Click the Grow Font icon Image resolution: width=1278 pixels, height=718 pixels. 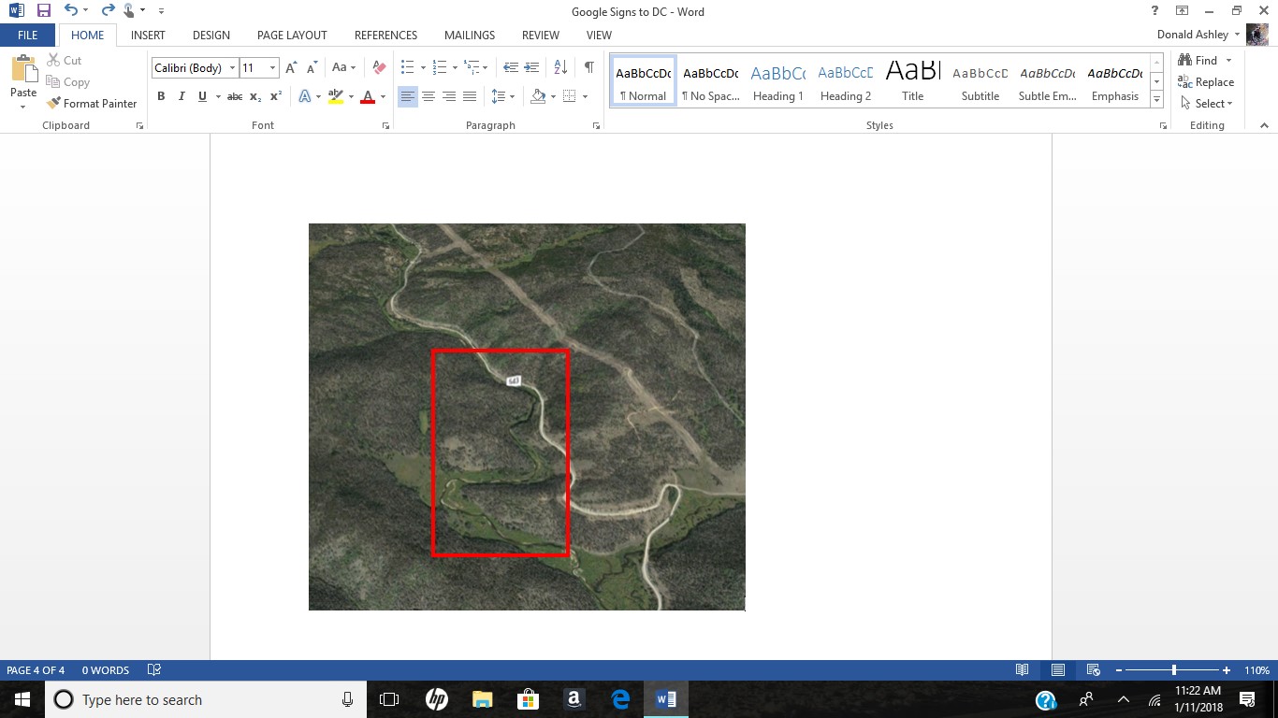coord(291,67)
